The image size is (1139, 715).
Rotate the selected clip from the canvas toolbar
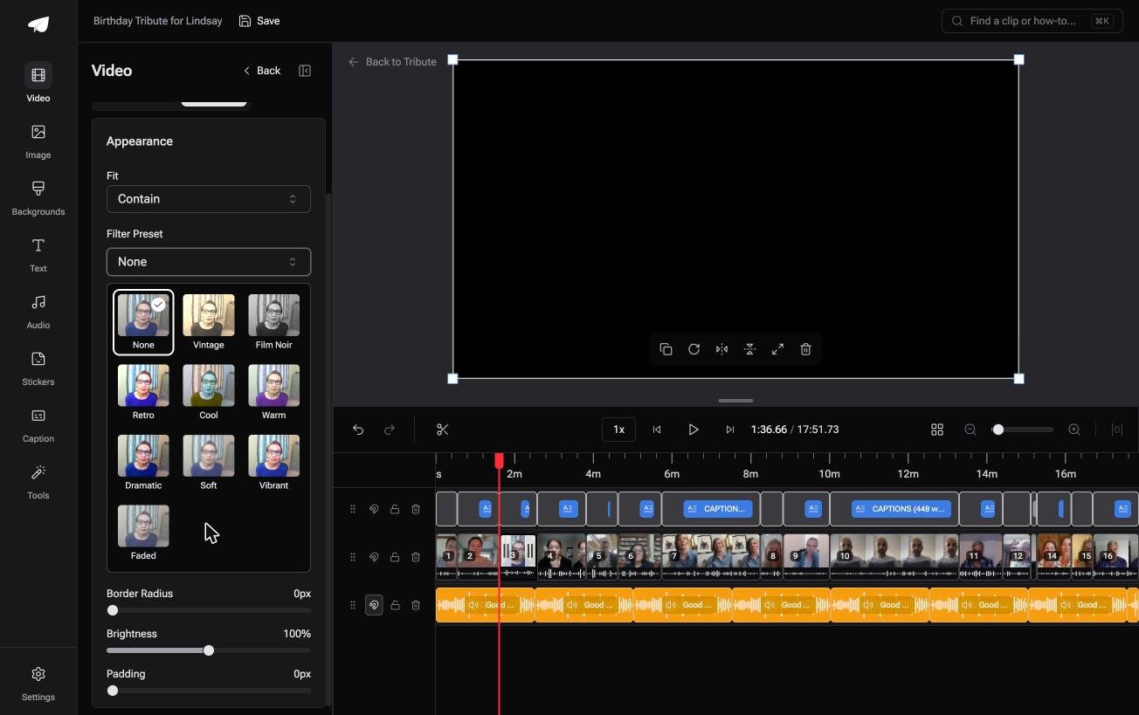point(694,349)
